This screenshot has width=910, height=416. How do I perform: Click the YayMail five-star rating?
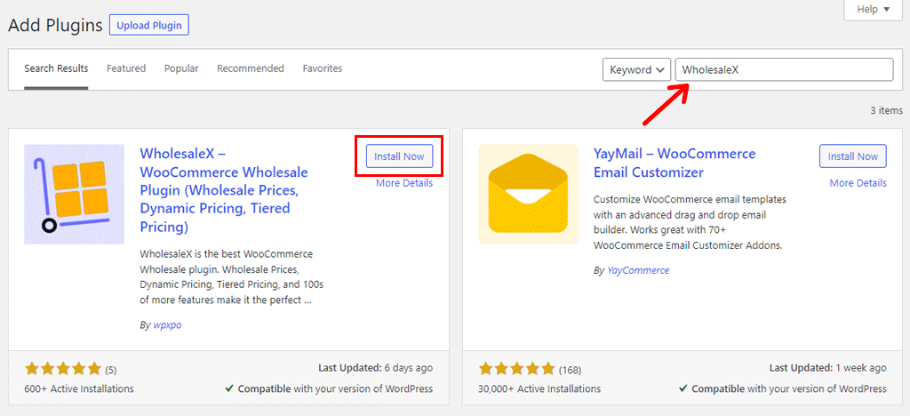516,368
